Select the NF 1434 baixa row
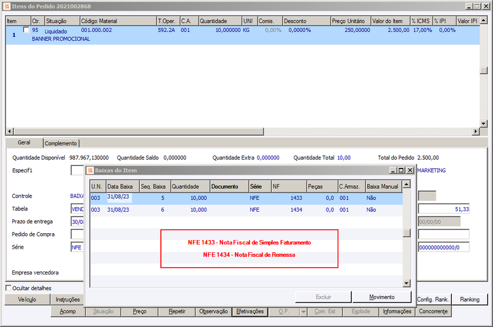Screen dimensions: 493x327 (x=246, y=210)
